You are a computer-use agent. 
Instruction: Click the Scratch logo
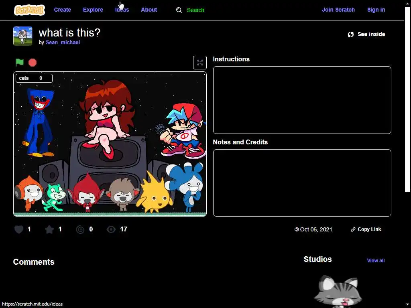pyautogui.click(x=29, y=10)
